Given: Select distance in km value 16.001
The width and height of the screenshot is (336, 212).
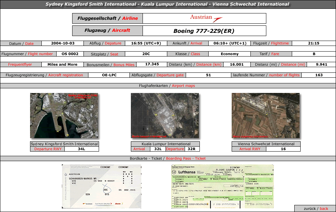Looking at the screenshot, I should pyautogui.click(x=237, y=64).
